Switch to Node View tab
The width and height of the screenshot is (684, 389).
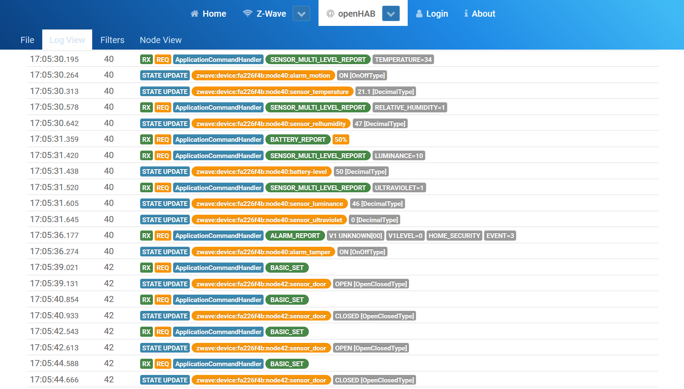coord(160,40)
